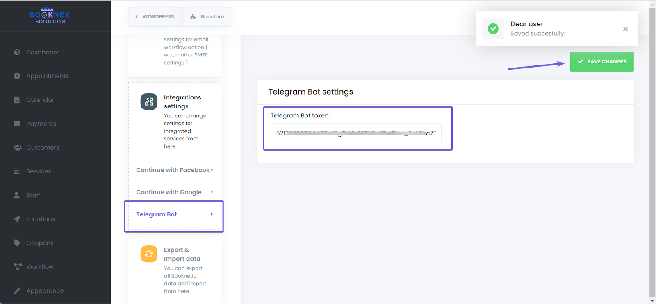Viewport: 656px width, 304px height.
Task: Click the Dashboard icon in the sidebar
Action: (x=17, y=52)
